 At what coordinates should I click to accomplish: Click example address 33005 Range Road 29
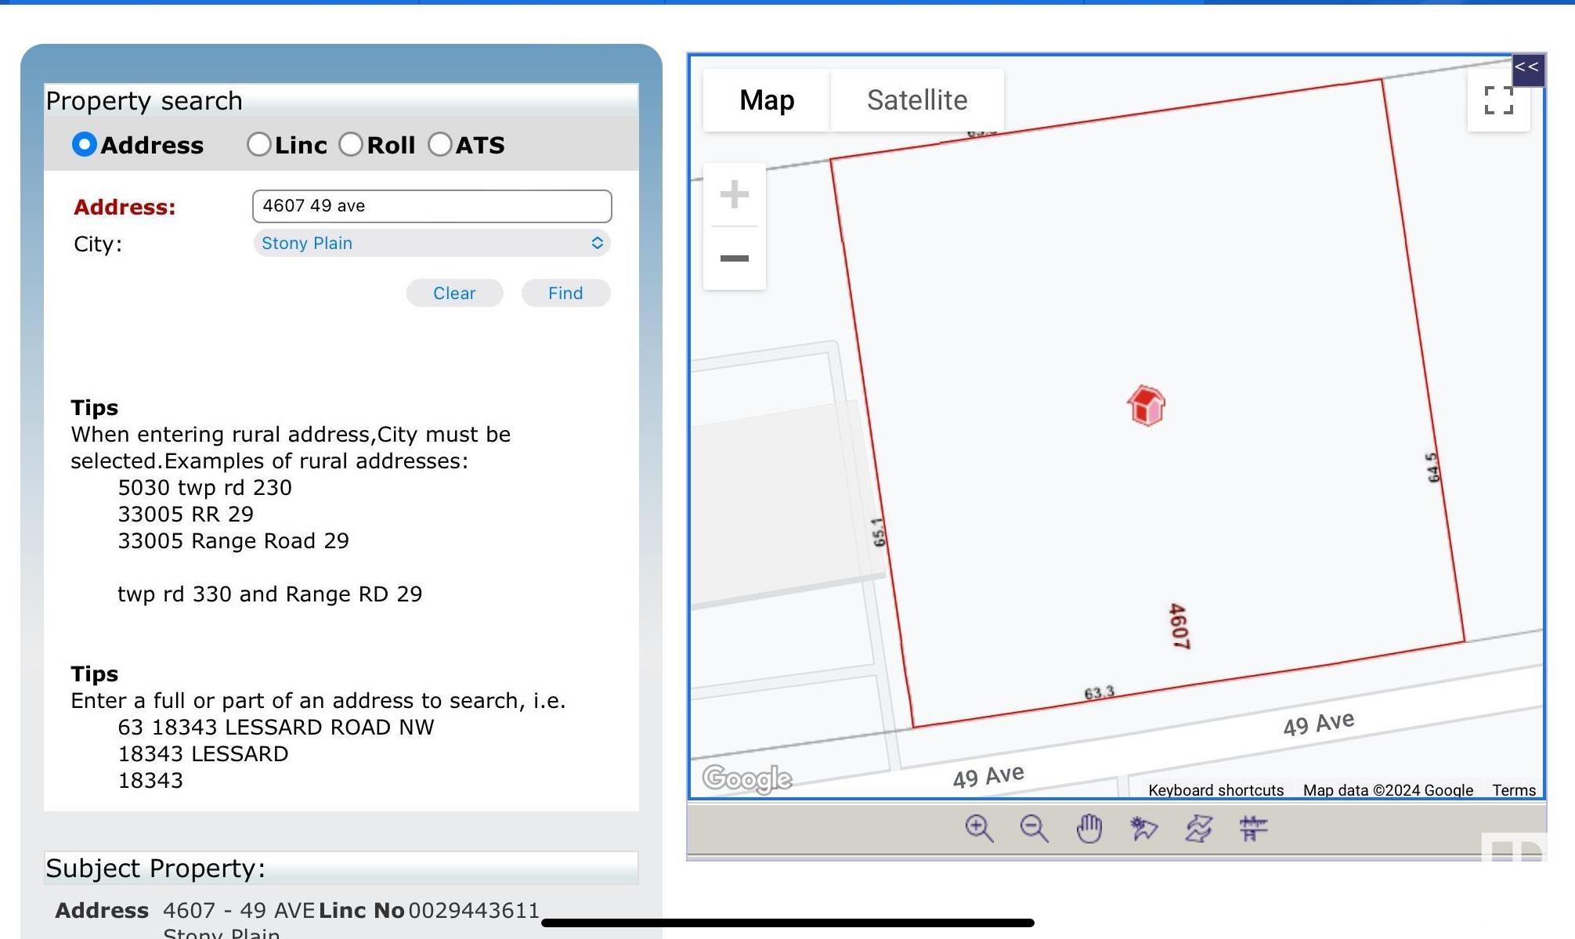point(233,540)
